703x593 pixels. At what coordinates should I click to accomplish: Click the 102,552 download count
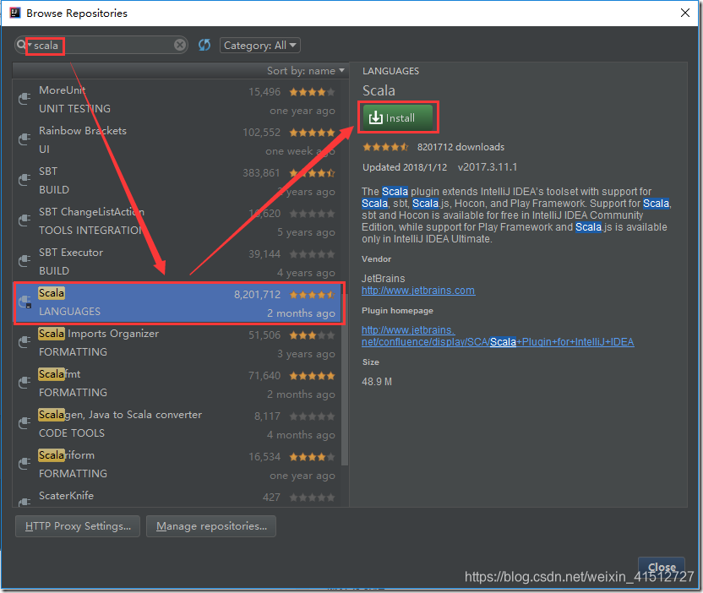click(x=261, y=133)
